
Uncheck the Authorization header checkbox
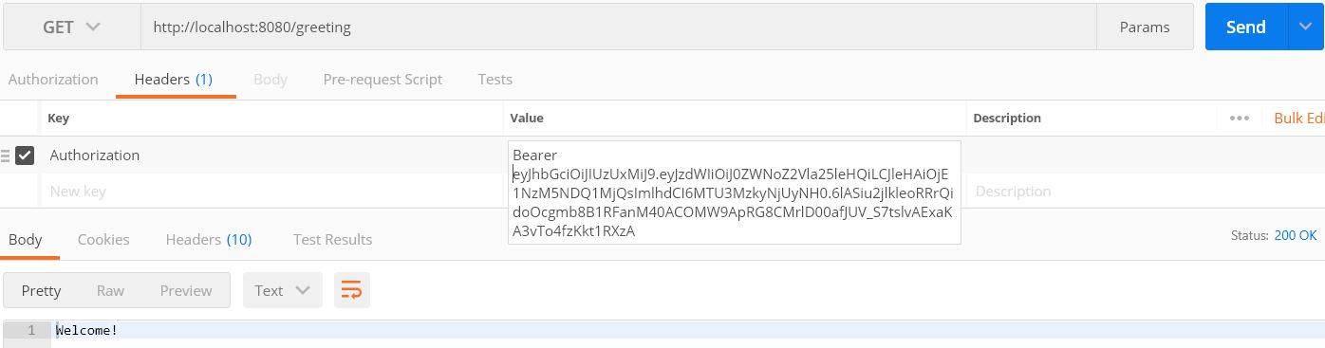pos(26,156)
